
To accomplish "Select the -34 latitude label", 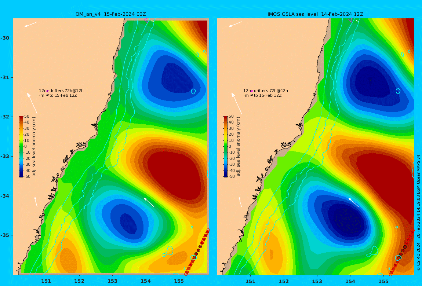I will [x=5, y=196].
